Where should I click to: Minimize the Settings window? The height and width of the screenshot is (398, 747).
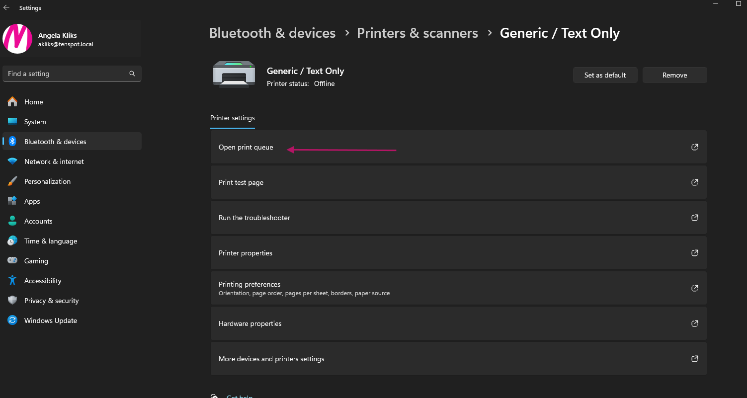tap(715, 3)
